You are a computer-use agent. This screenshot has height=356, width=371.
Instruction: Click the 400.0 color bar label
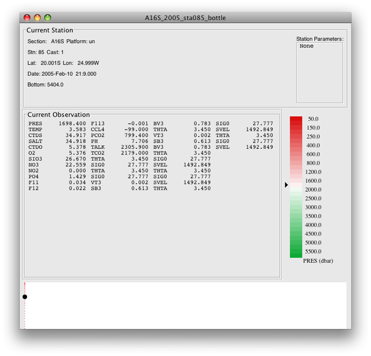[x=313, y=145]
